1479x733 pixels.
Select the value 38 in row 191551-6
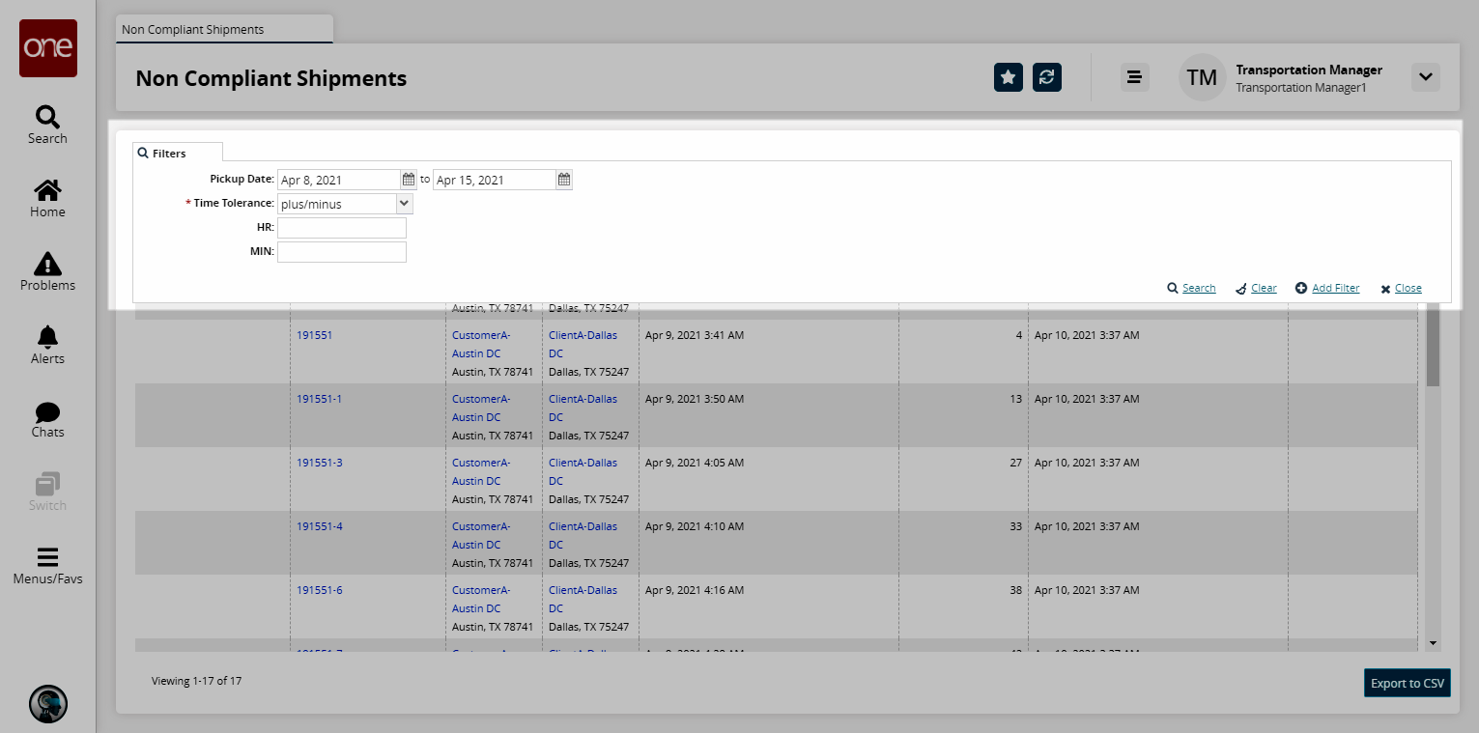click(1015, 590)
